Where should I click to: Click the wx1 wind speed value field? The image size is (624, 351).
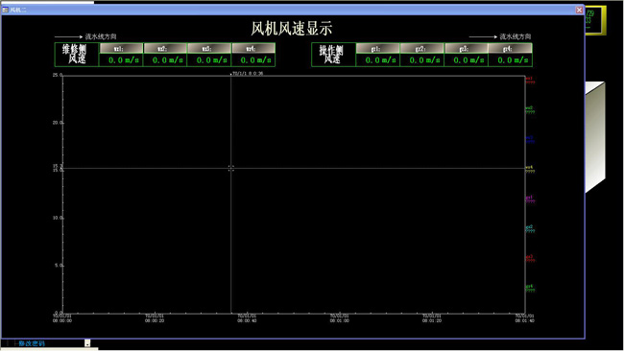121,60
